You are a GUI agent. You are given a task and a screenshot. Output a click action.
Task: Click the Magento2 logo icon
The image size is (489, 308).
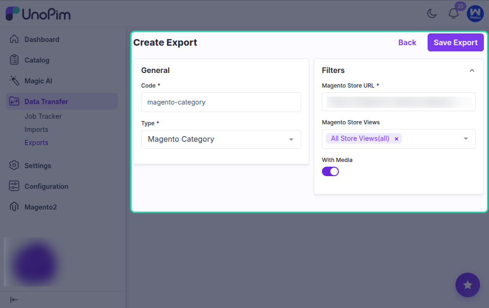tap(14, 207)
